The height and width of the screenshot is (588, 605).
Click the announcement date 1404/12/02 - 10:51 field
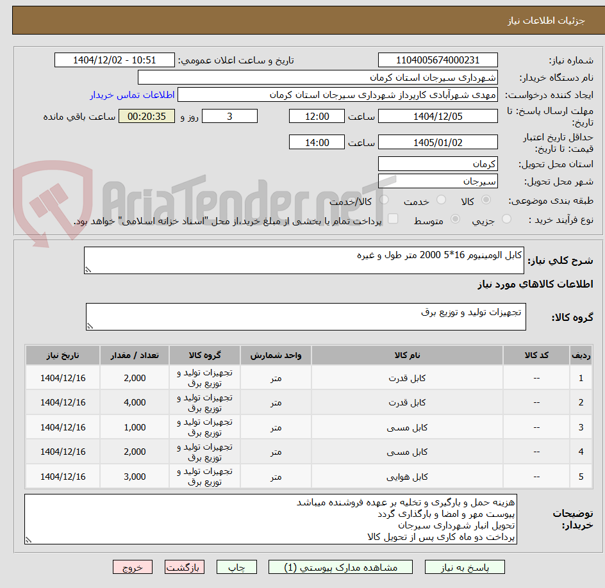115,60
